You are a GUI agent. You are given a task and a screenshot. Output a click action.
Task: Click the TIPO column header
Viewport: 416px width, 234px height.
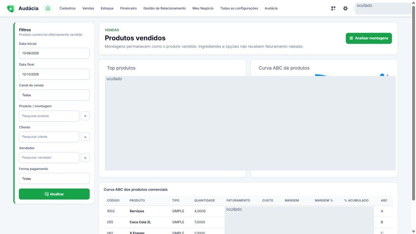coord(176,200)
